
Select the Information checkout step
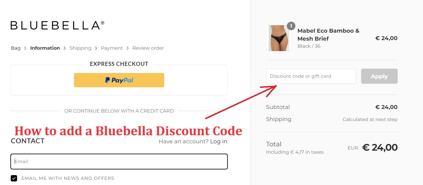[45, 48]
